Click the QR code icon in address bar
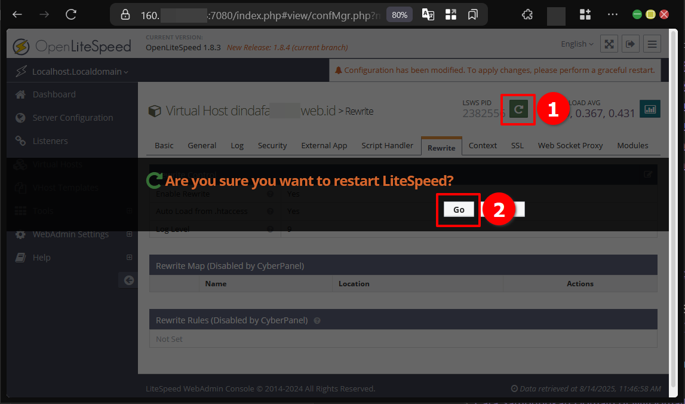Image resolution: width=685 pixels, height=404 pixels. 451,14
